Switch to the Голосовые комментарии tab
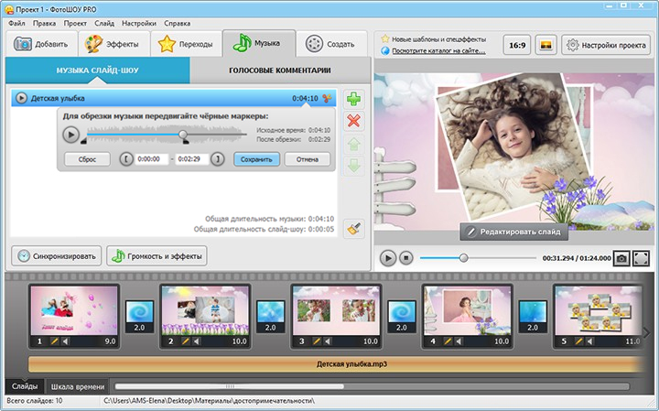Viewport: 659px width, 411px height. click(x=278, y=70)
